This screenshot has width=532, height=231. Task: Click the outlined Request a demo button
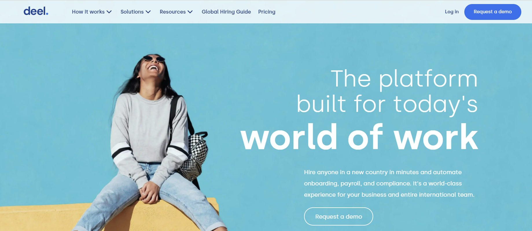tap(338, 216)
